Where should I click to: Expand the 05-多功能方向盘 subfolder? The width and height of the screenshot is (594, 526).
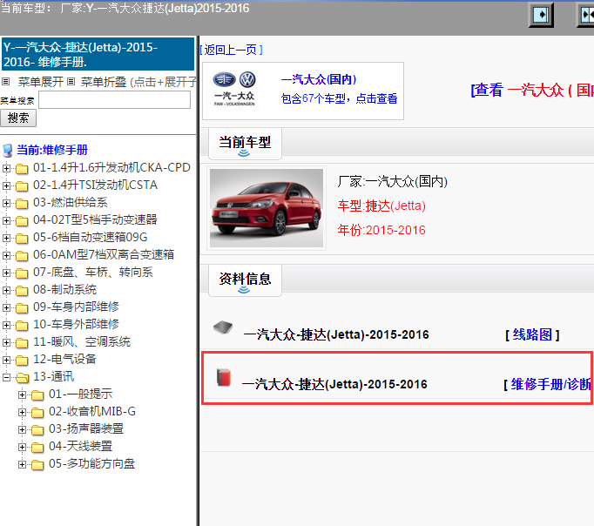pos(22,464)
